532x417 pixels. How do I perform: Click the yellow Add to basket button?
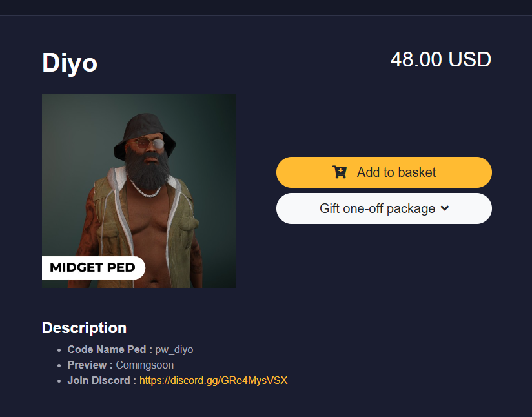pyautogui.click(x=384, y=172)
